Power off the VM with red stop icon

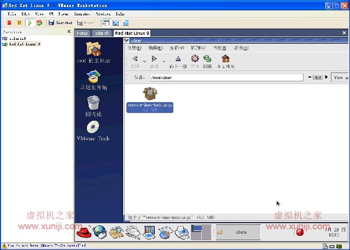[9, 23]
